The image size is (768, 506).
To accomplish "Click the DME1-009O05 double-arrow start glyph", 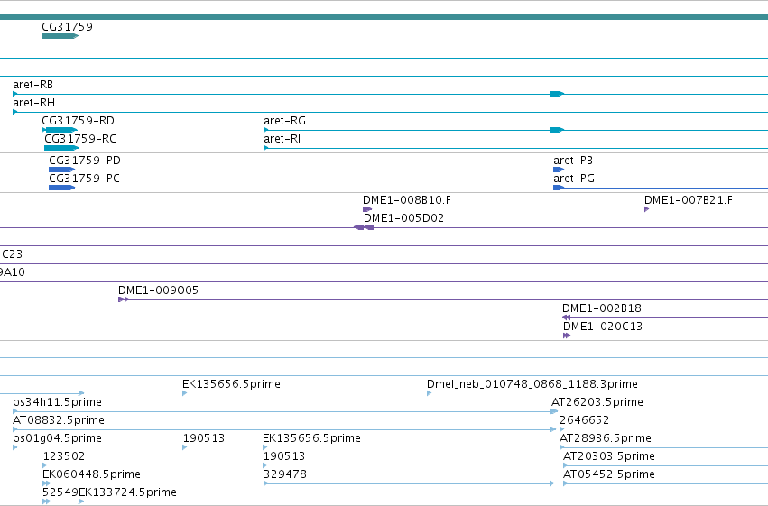I will point(124,299).
